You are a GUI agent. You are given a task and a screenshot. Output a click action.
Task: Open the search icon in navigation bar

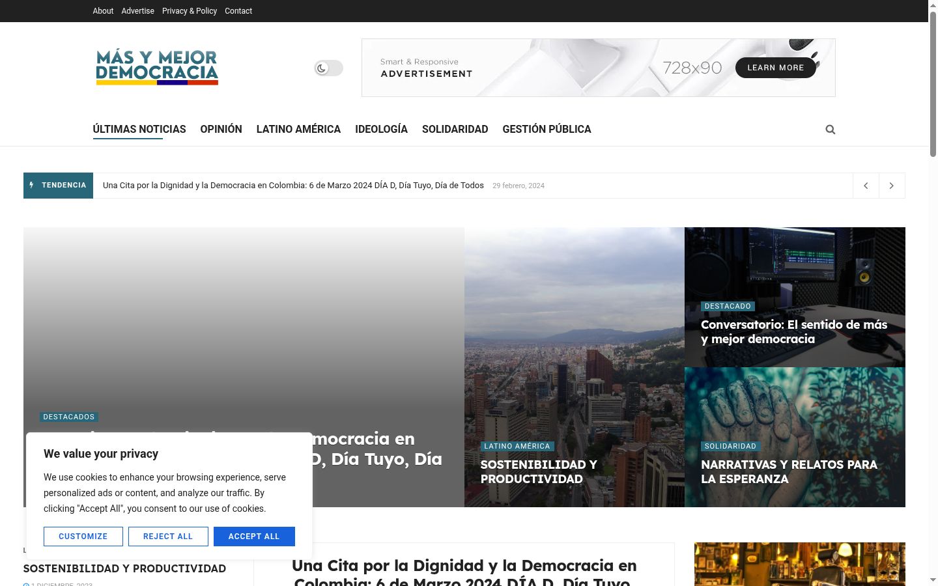coord(830,130)
